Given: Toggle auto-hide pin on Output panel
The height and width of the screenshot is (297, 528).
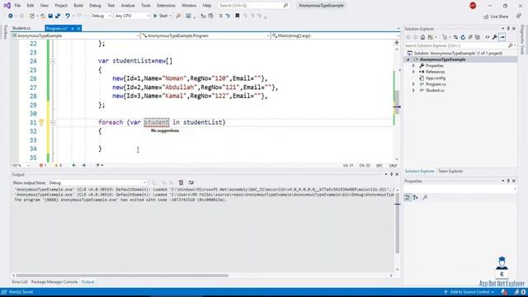Looking at the screenshot, I should coord(391,174).
